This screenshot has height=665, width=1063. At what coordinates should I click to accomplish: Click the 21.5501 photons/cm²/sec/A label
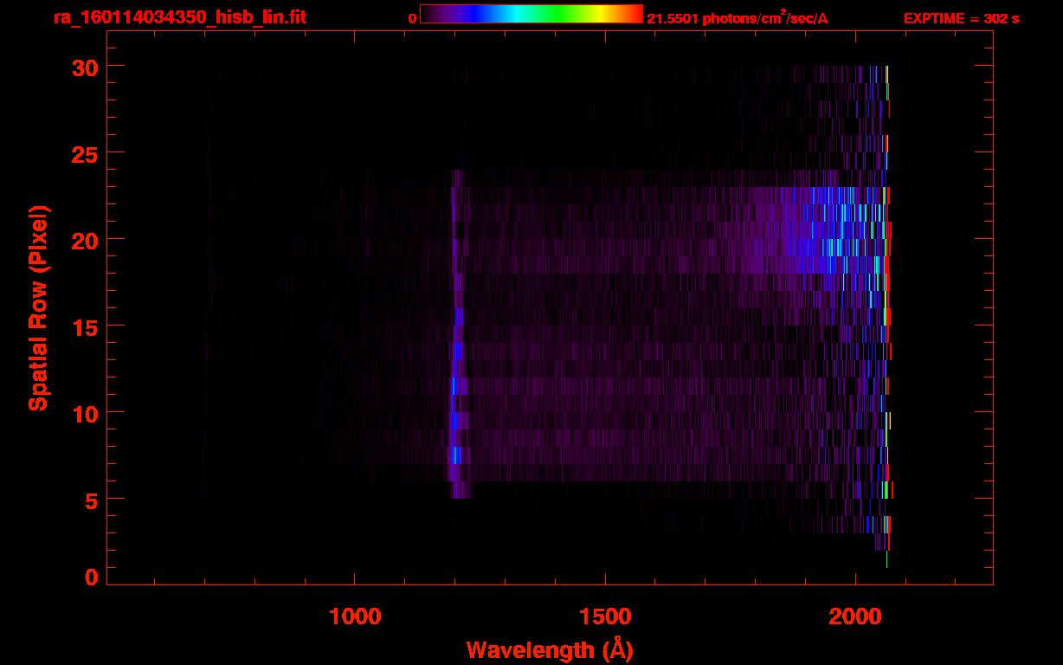tap(738, 17)
